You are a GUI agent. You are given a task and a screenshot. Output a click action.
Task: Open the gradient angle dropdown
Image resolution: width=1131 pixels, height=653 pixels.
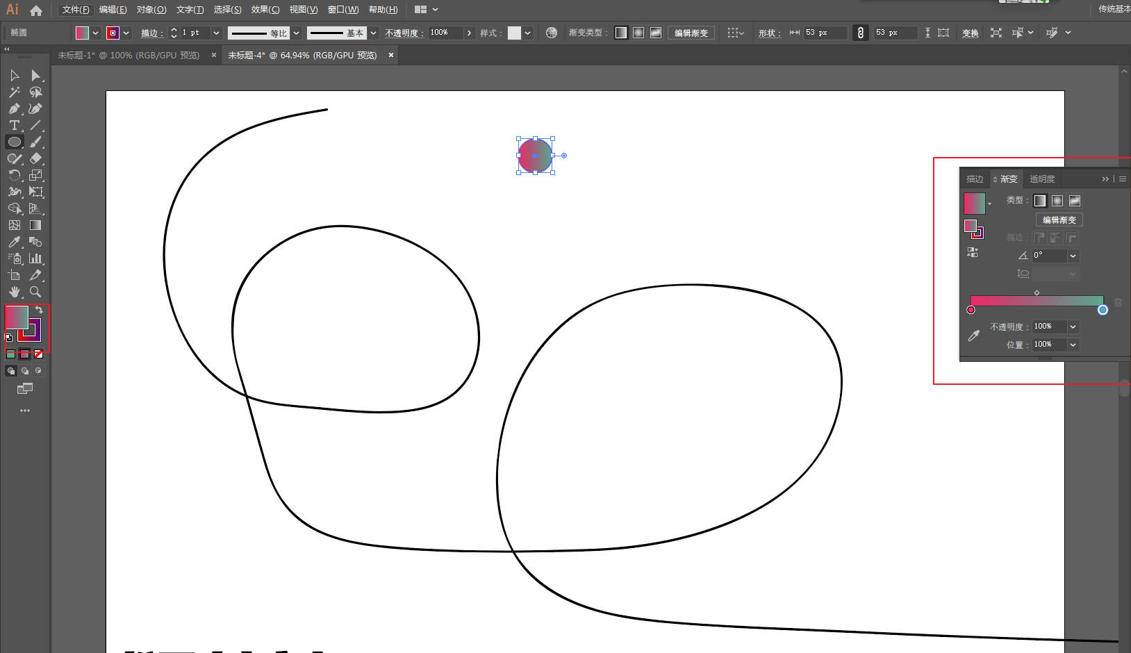[1073, 256]
